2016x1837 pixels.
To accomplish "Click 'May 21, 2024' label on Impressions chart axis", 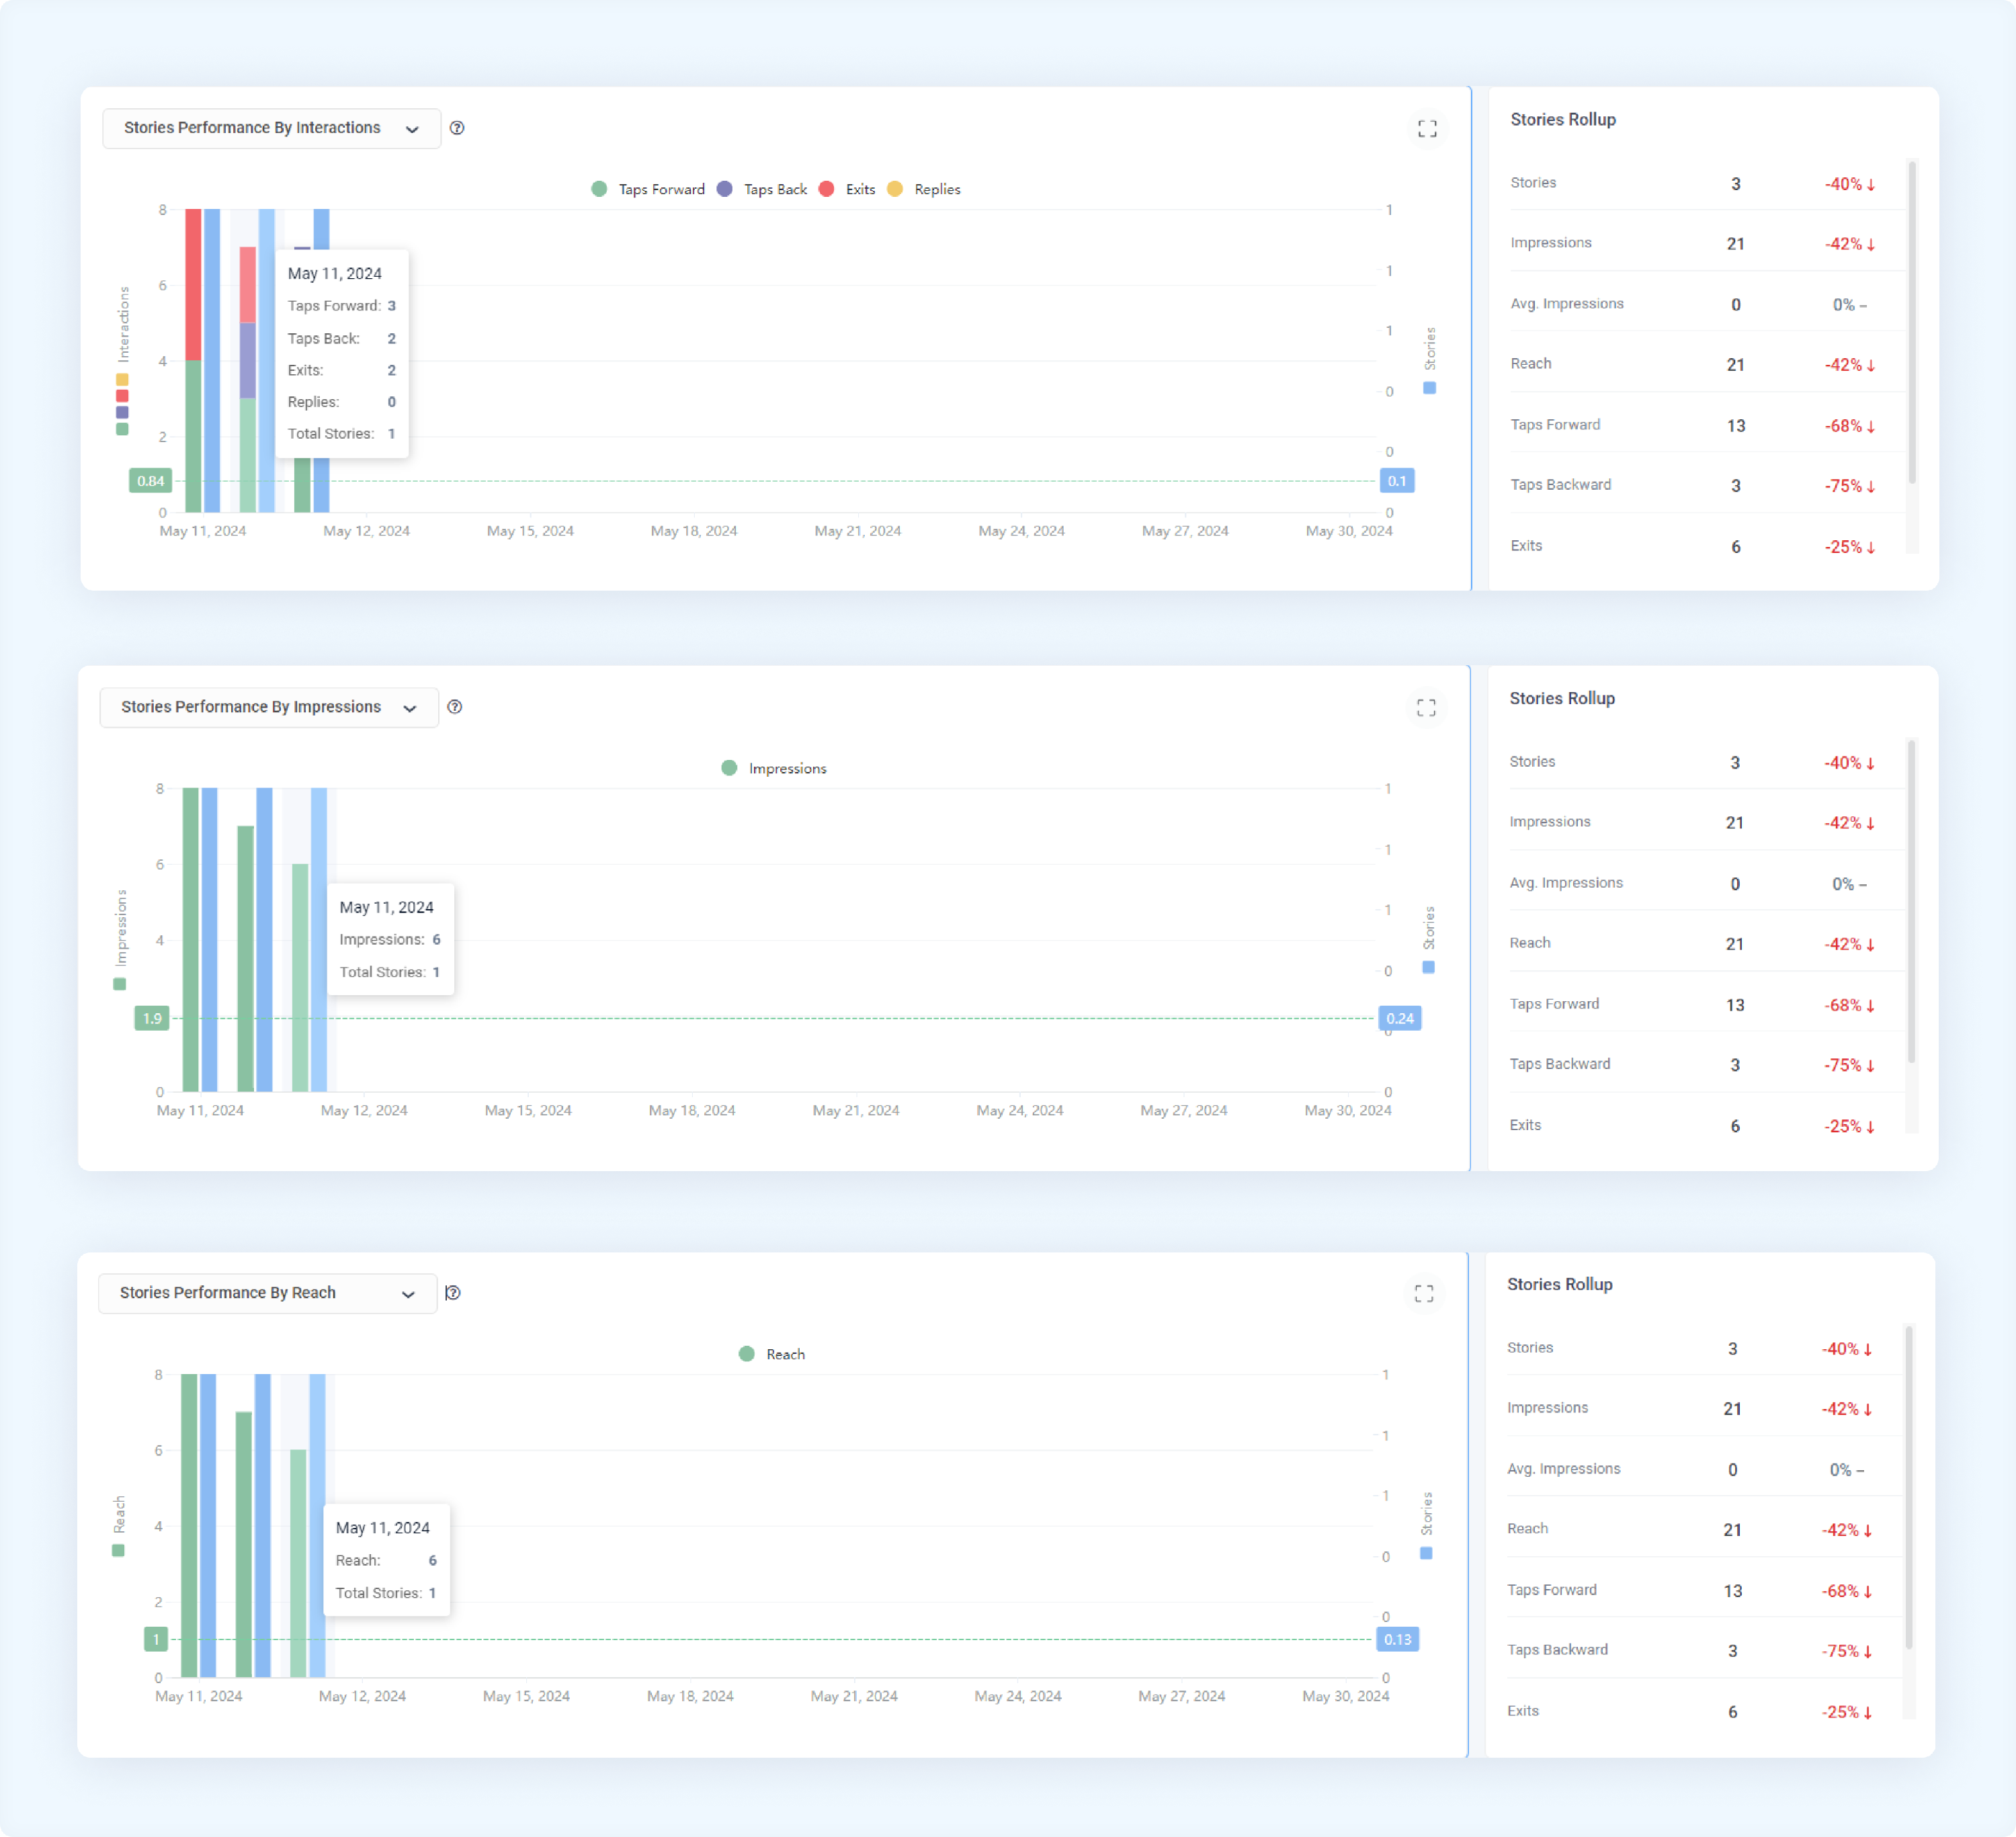I will click(x=856, y=1110).
